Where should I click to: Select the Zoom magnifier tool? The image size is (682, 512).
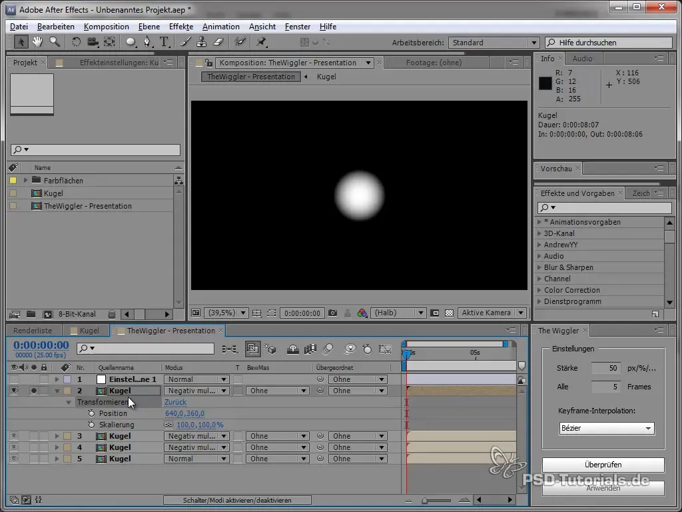[55, 42]
